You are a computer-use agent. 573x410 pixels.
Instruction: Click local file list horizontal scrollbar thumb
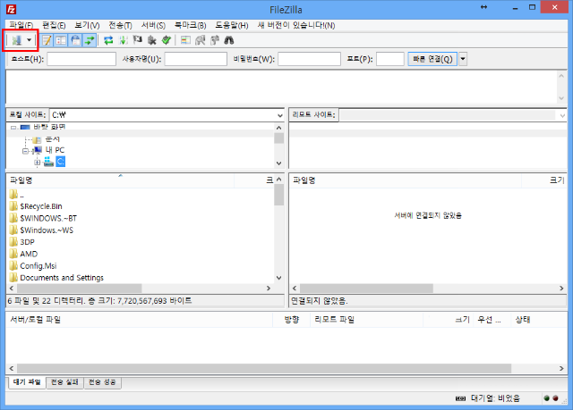click(x=79, y=289)
